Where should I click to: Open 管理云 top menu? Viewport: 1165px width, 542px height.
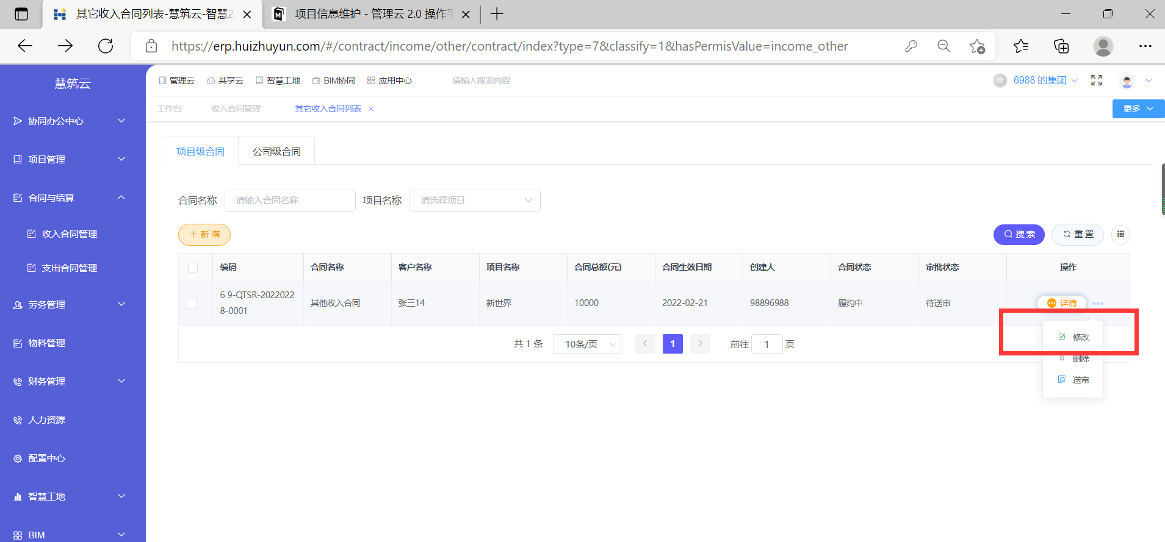pos(176,80)
